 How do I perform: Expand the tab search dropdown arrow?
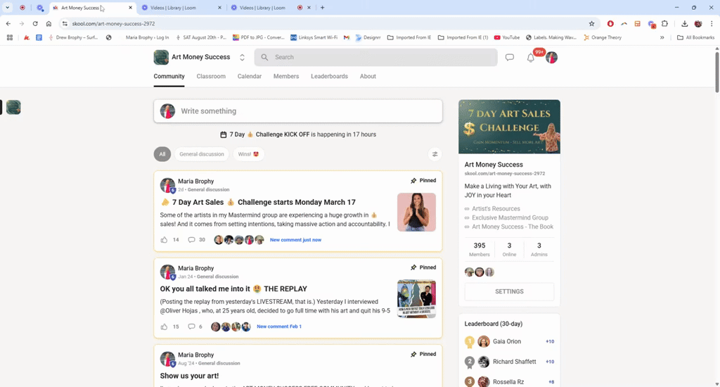[x=7, y=7]
